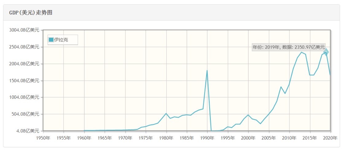Image resolution: width=344 pixels, height=150 pixels.
Task: Click the 2005年 x-axis label
Action: [x=269, y=138]
